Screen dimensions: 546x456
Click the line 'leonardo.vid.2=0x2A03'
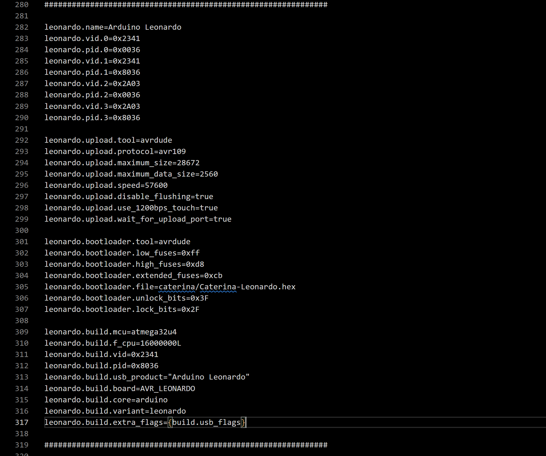click(x=92, y=84)
